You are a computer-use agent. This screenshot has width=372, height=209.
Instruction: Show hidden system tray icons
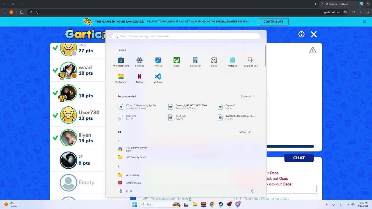327,204
